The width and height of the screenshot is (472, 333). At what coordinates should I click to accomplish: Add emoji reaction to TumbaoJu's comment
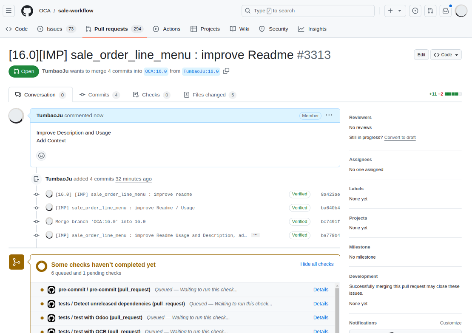(41, 155)
